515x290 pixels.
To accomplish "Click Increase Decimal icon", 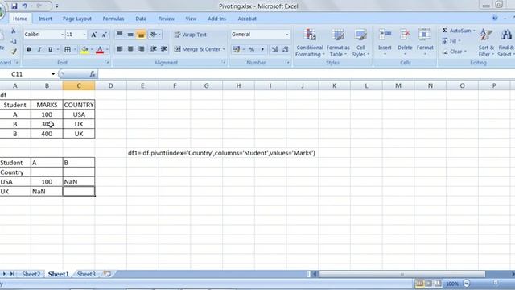I will (x=274, y=49).
